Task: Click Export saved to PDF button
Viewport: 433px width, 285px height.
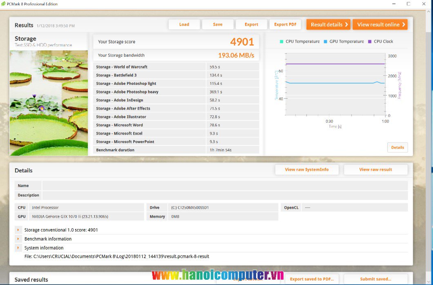Action: coord(312,279)
